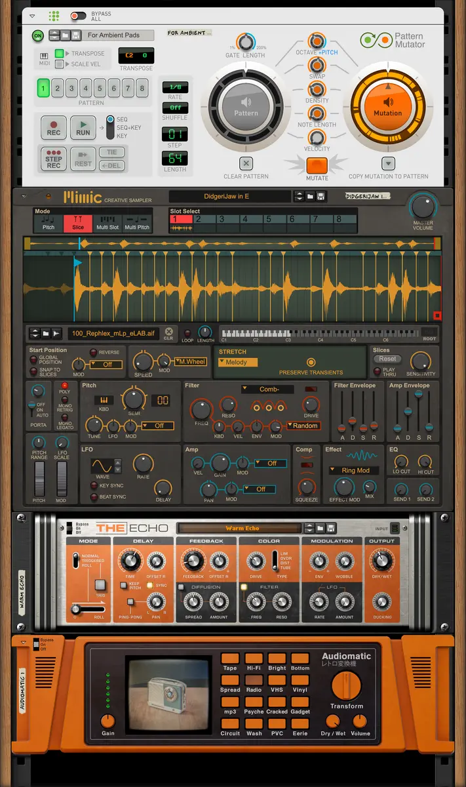Toggle the Pattern Mutator ON button
Viewport: 466px width, 787px height.
[x=37, y=35]
